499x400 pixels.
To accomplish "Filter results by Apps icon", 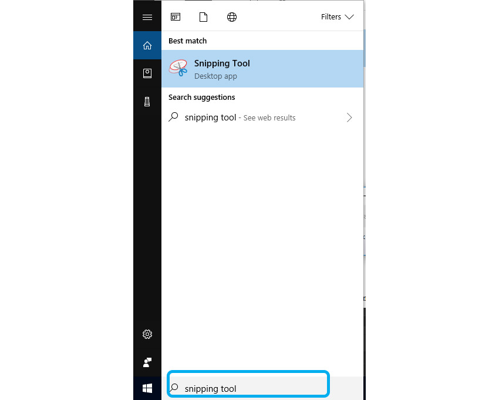I will click(x=176, y=17).
